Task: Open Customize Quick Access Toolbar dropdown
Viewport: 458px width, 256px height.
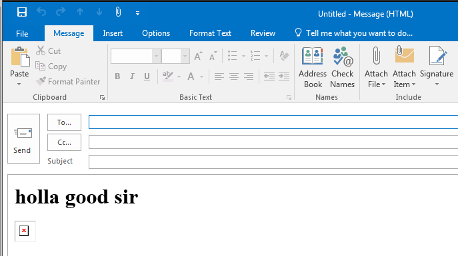Action: [137, 13]
